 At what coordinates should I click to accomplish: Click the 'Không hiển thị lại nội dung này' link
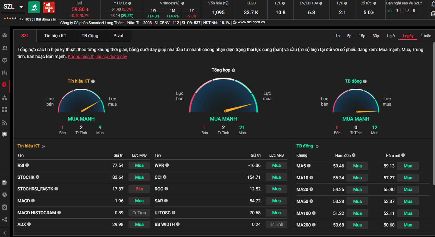coord(97,57)
